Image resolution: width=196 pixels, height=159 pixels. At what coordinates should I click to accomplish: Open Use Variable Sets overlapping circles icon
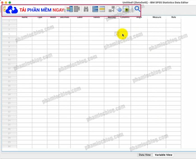coord(119,9)
